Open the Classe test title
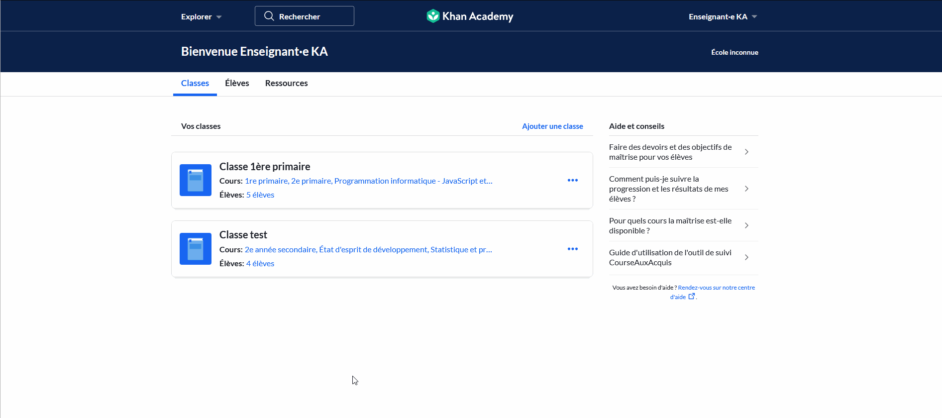 point(243,235)
